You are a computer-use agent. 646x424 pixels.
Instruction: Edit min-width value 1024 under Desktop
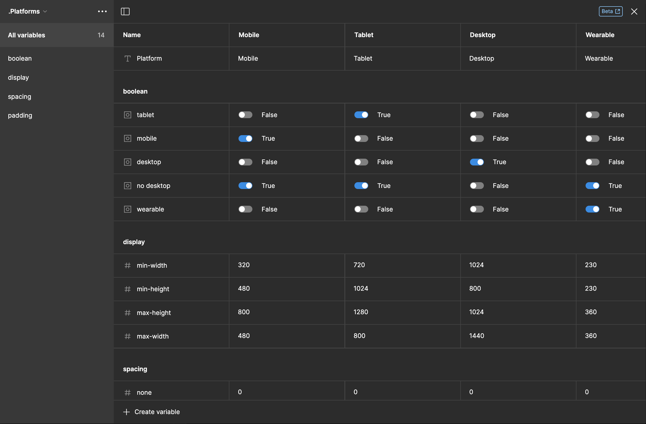coord(476,265)
